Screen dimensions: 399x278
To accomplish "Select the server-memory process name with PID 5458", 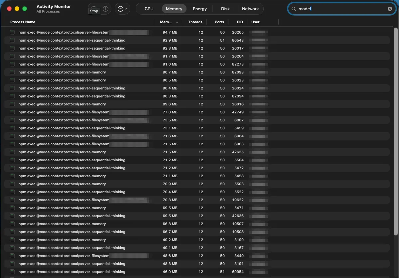I will tap(62, 176).
